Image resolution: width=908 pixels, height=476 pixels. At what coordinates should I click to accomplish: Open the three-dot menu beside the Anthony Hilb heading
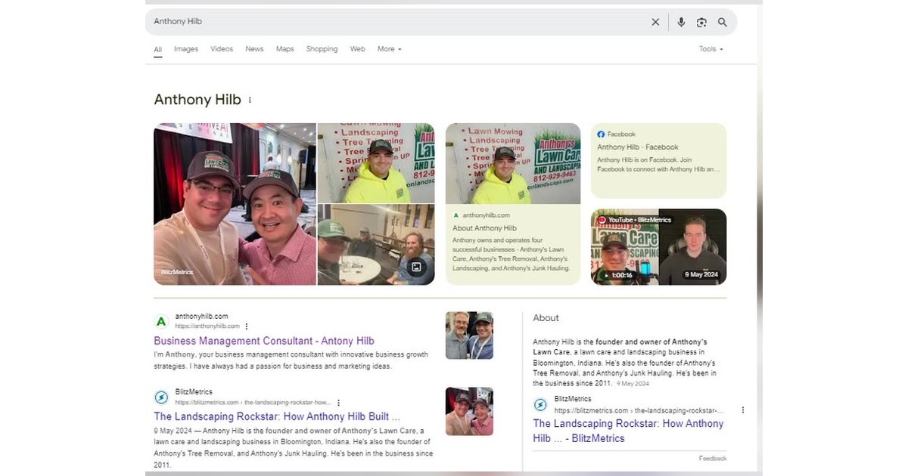250,100
